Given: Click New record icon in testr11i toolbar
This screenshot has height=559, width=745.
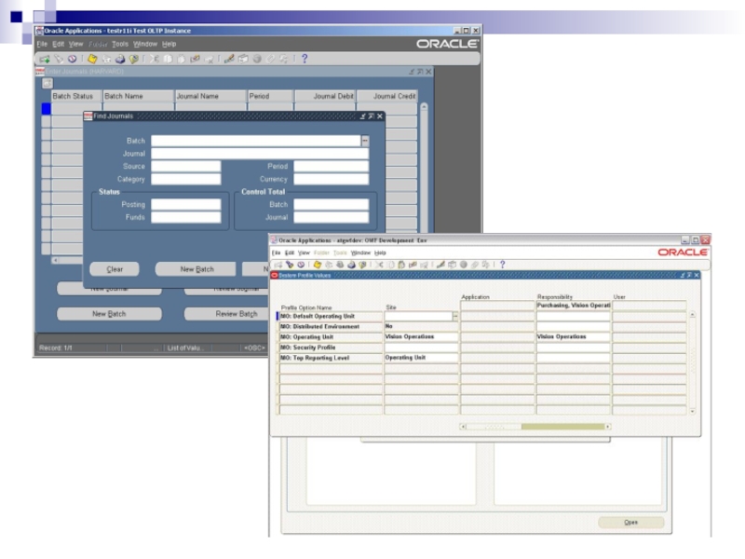Looking at the screenshot, I should tap(45, 59).
